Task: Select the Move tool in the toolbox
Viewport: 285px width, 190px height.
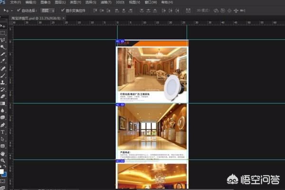Action: tap(3, 26)
